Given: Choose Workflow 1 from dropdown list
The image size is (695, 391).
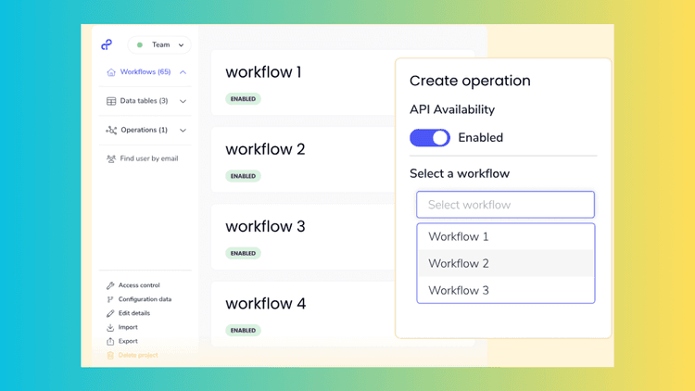Looking at the screenshot, I should [x=506, y=236].
